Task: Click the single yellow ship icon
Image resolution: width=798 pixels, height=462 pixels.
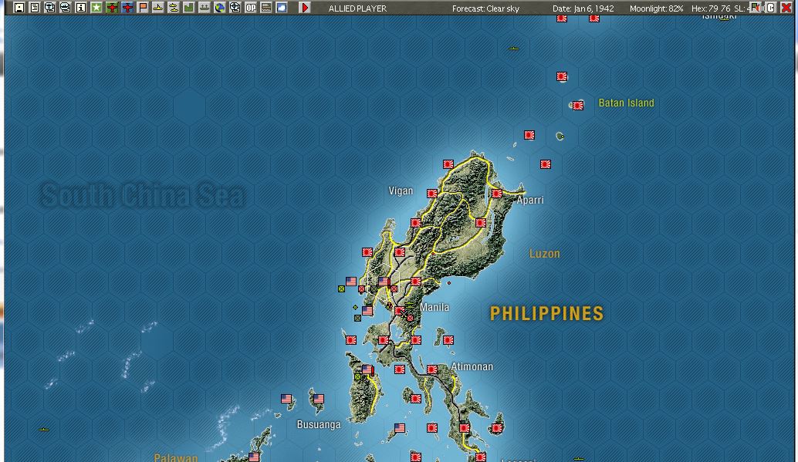Action: click(x=157, y=8)
